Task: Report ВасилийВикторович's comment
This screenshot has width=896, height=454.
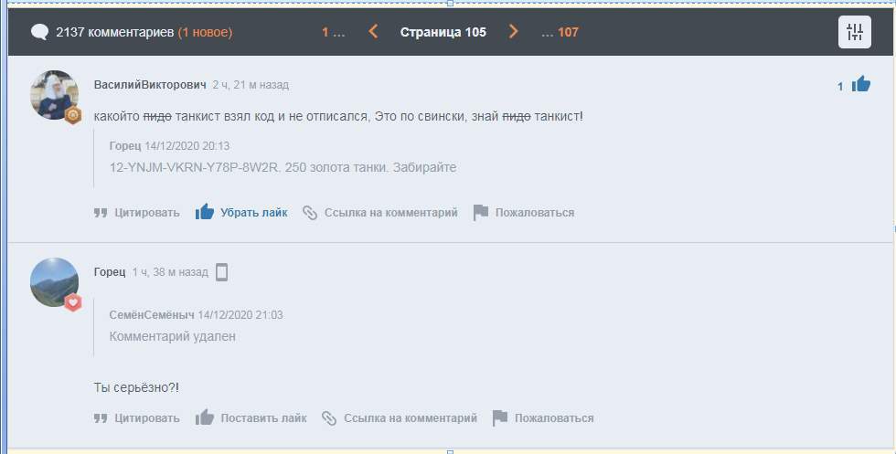Action: coord(524,213)
